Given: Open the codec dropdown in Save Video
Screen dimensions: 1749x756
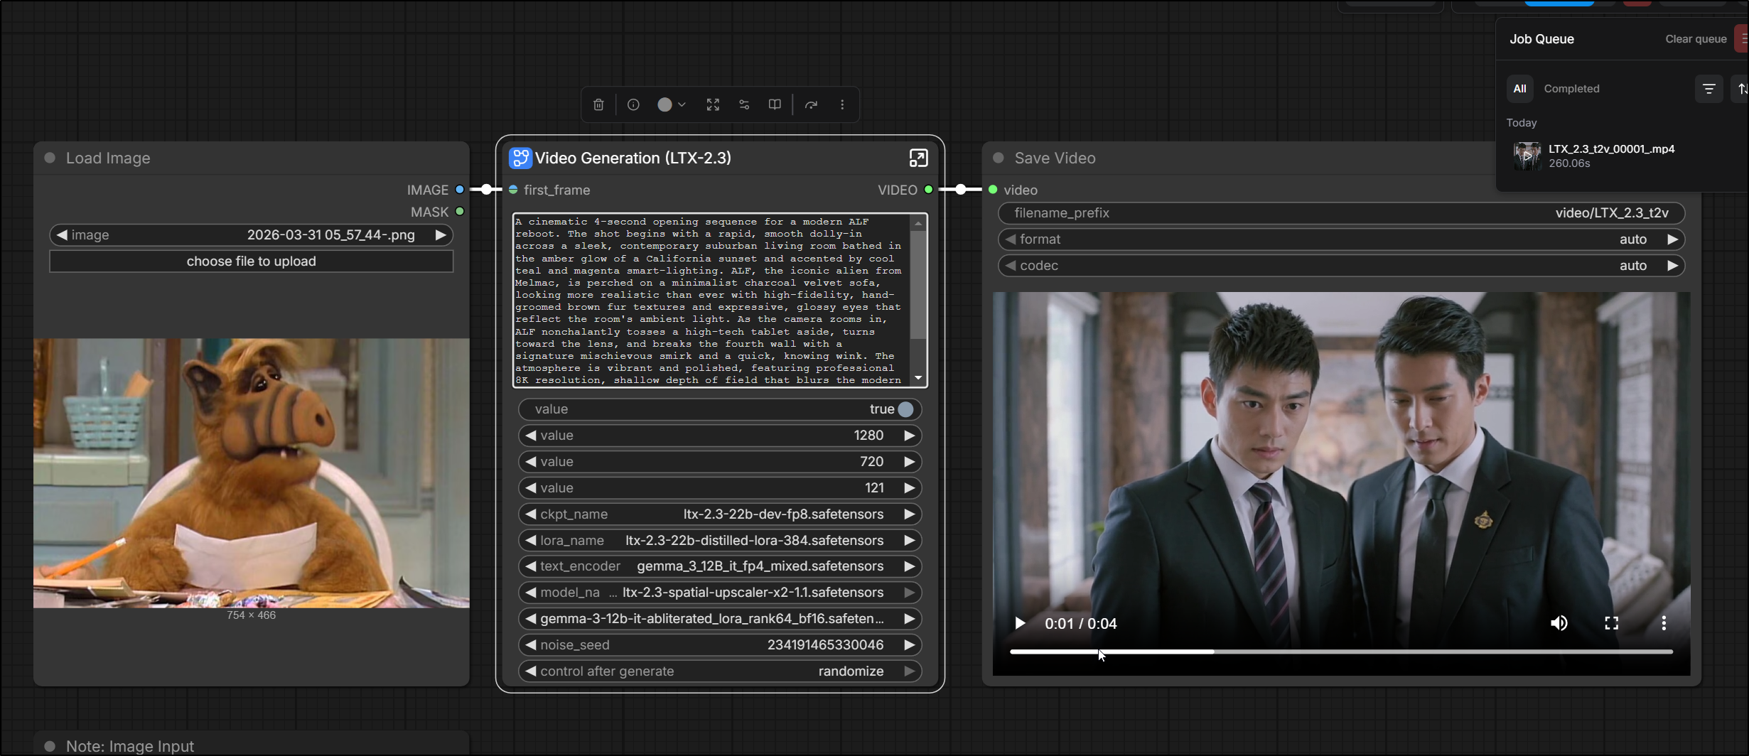Looking at the screenshot, I should coord(1340,266).
